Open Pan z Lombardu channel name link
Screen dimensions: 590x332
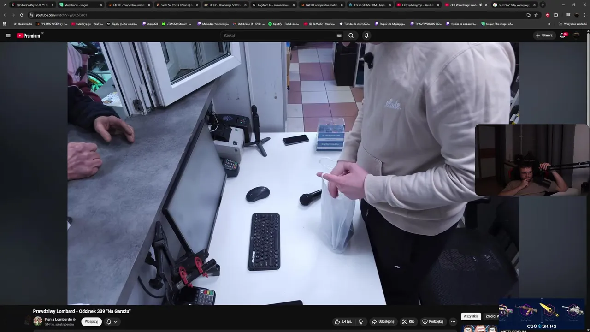pos(59,320)
